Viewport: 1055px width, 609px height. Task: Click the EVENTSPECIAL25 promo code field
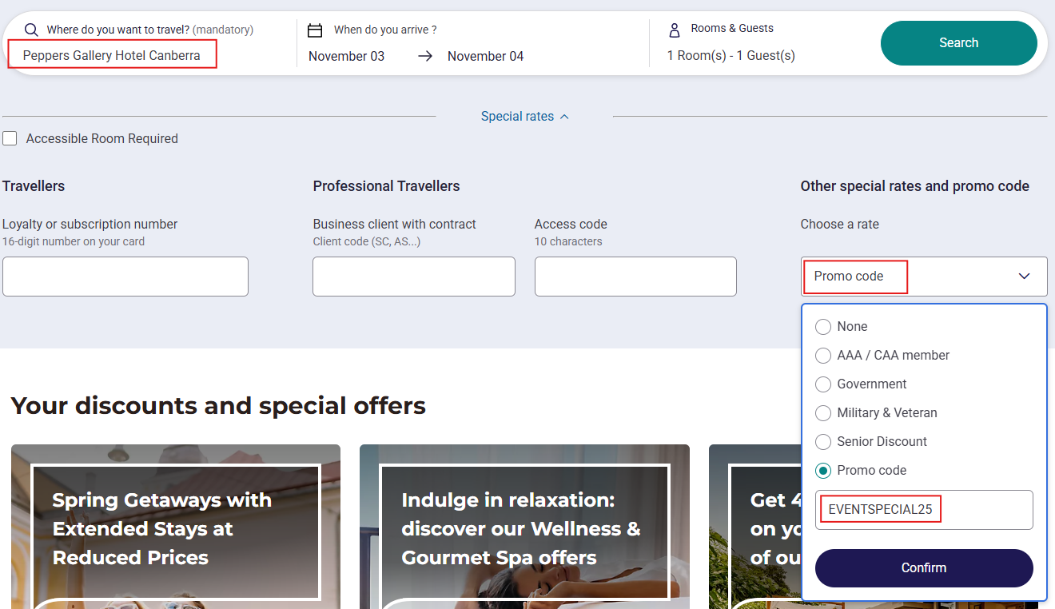[x=924, y=510]
